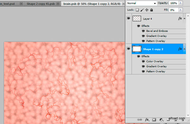
Task: Click Pattern Overlay under Shape 1 copy 2
Action: pyautogui.click(x=156, y=72)
